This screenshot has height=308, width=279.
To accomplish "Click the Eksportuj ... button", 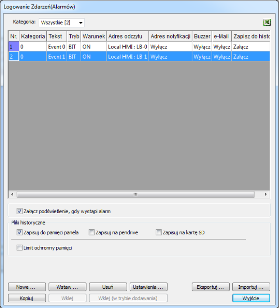I will (210, 287).
